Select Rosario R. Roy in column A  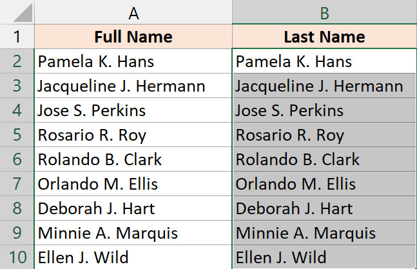coord(133,135)
